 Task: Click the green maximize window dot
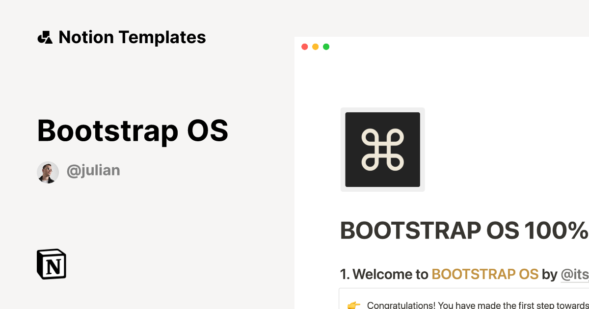pyautogui.click(x=326, y=47)
